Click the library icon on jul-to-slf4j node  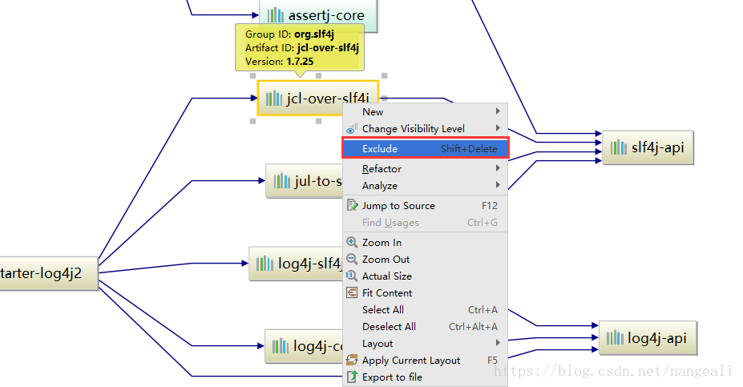pos(282,180)
